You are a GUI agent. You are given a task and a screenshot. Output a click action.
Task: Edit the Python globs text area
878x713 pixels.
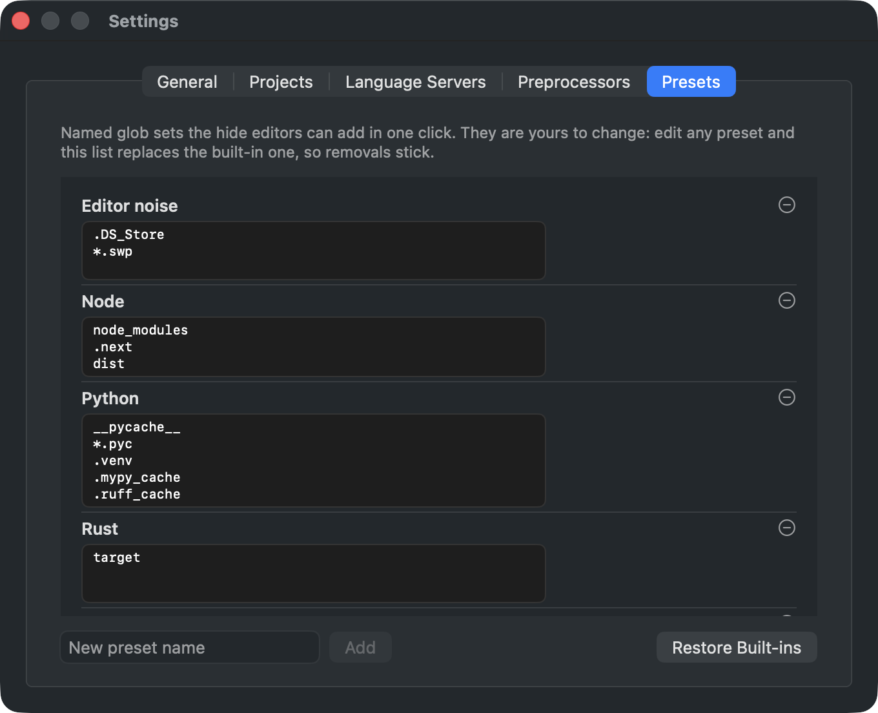(314, 460)
